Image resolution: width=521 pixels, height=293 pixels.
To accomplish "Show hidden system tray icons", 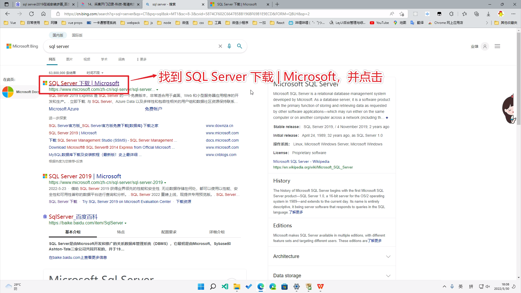I will [x=444, y=286].
